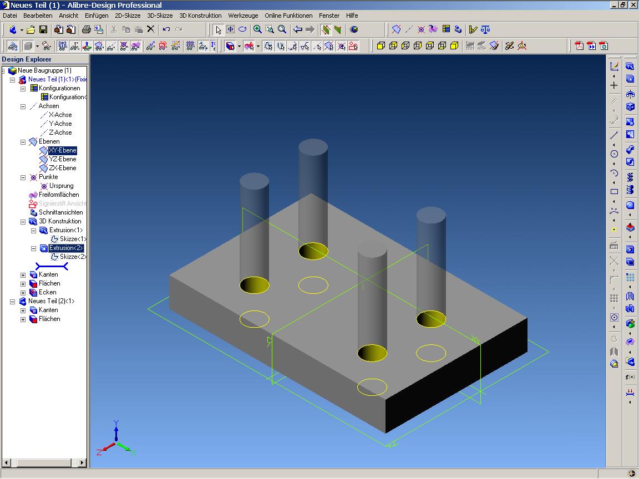The height and width of the screenshot is (479, 639).
Task: Select the ZX-Ebene plane
Action: [x=62, y=168]
